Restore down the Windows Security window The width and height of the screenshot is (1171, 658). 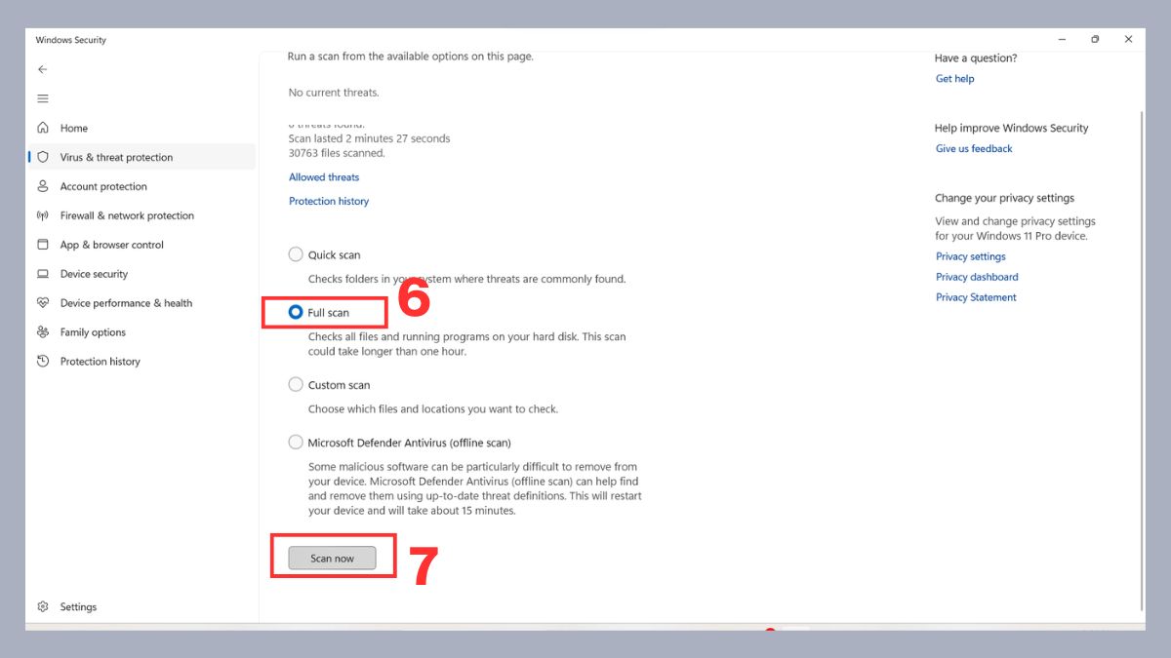coord(1095,40)
